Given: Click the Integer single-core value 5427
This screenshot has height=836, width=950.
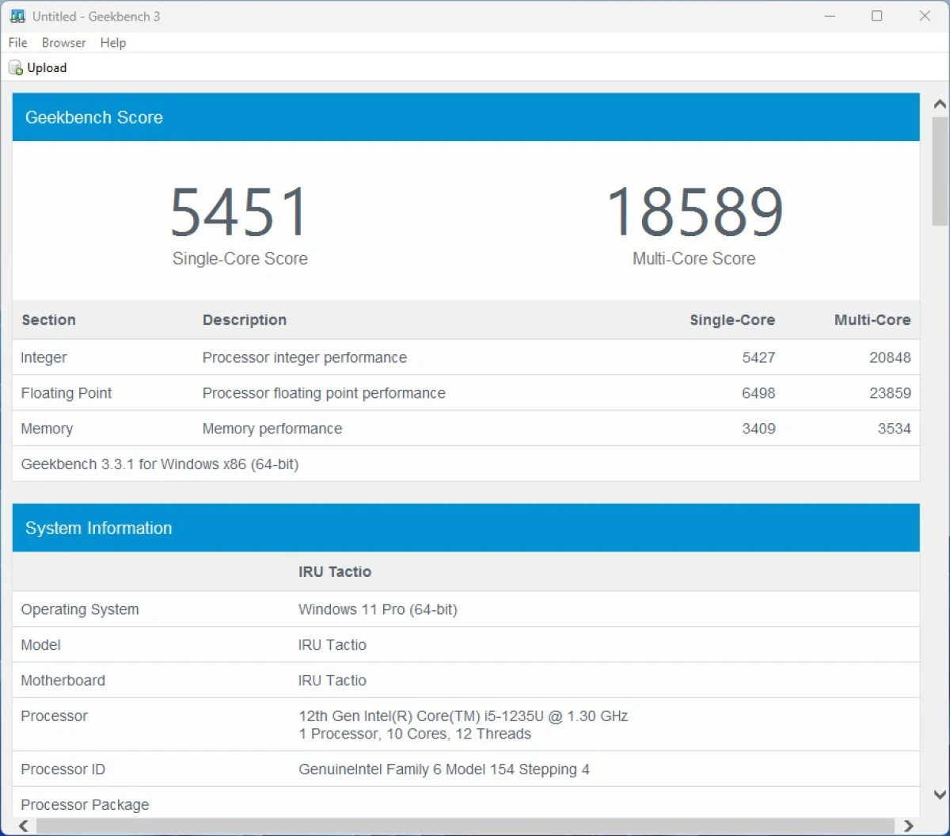Looking at the screenshot, I should tap(758, 357).
